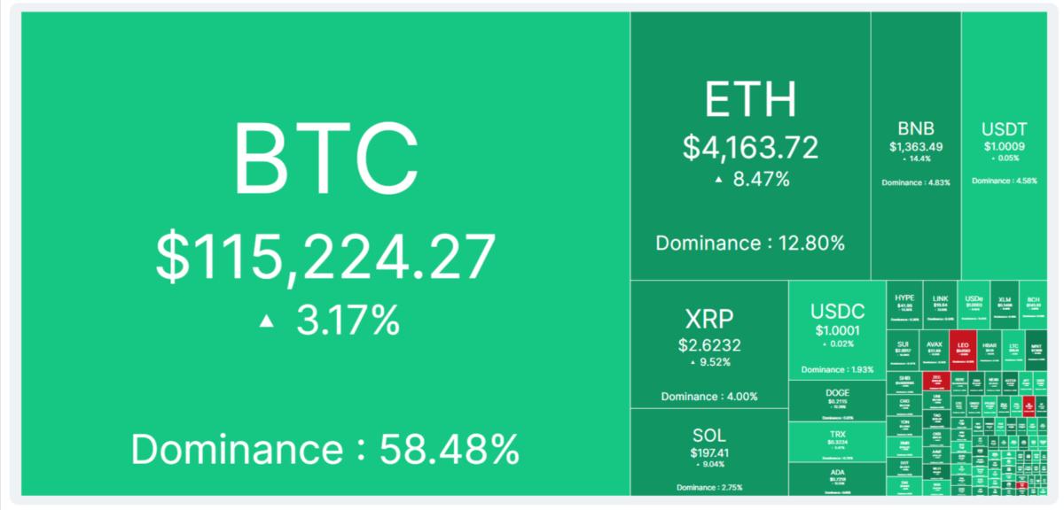The height and width of the screenshot is (510, 1064).
Task: Select the BNB block
Action: click(x=916, y=146)
